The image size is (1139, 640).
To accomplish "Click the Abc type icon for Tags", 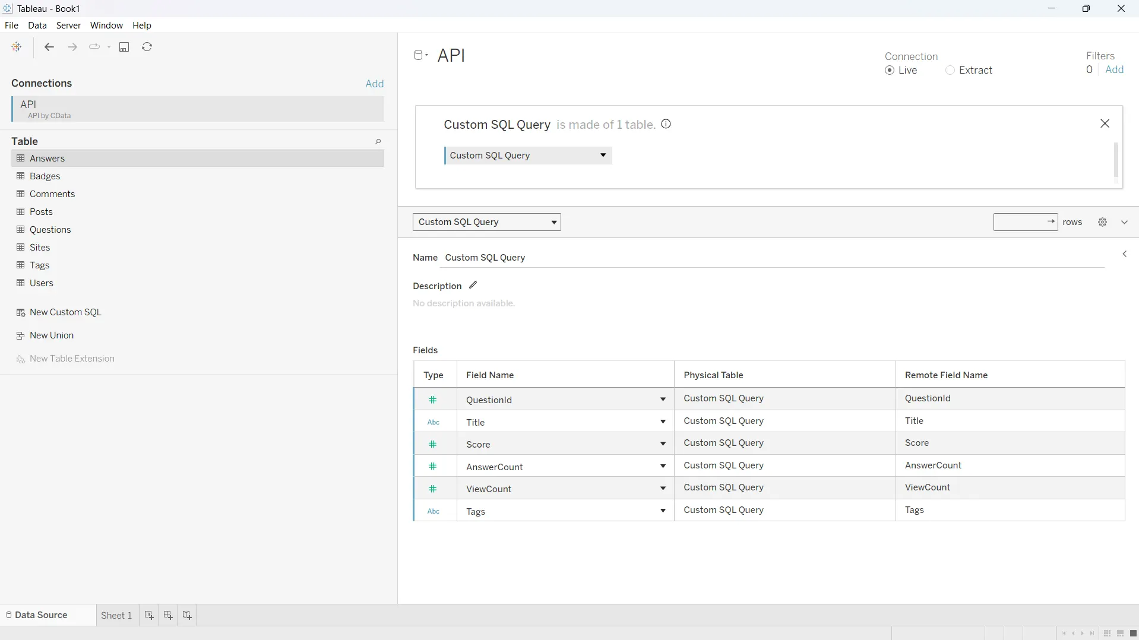I will pos(434,511).
